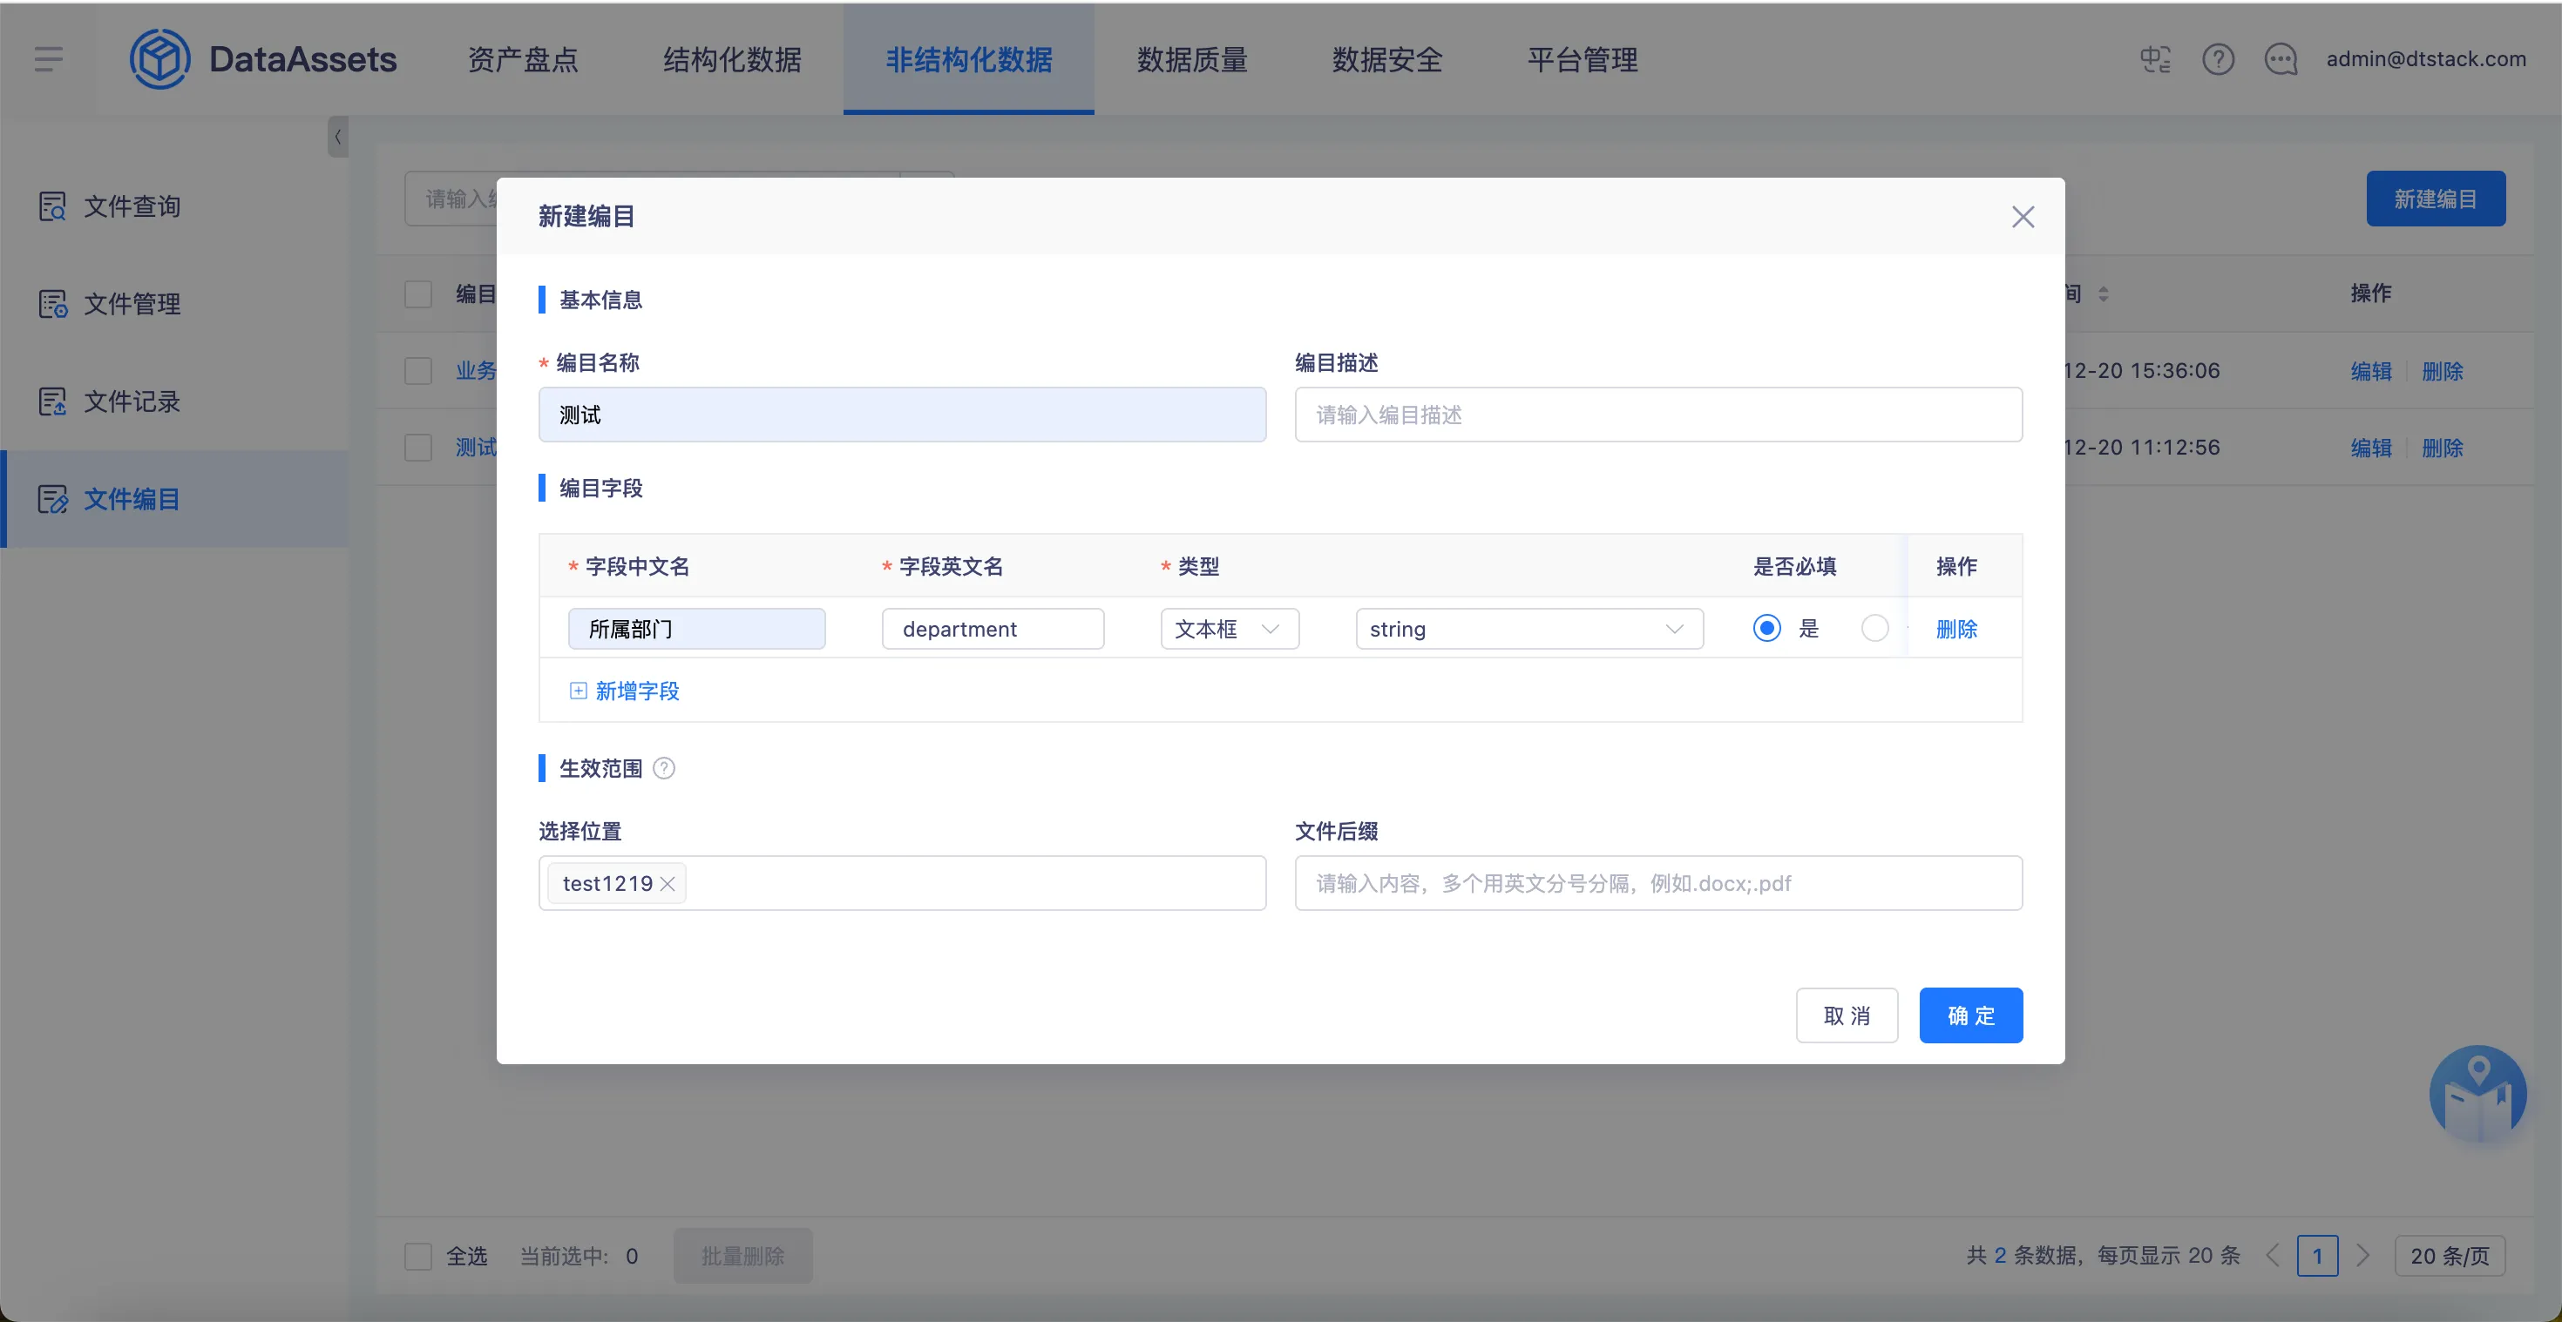Screen dimensions: 2562x1322
Task: Open the chat feedback icon
Action: point(2281,59)
